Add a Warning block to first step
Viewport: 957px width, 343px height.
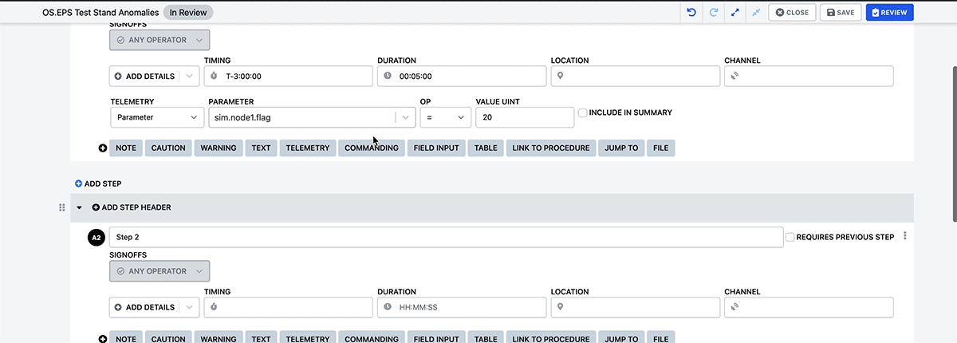(219, 148)
